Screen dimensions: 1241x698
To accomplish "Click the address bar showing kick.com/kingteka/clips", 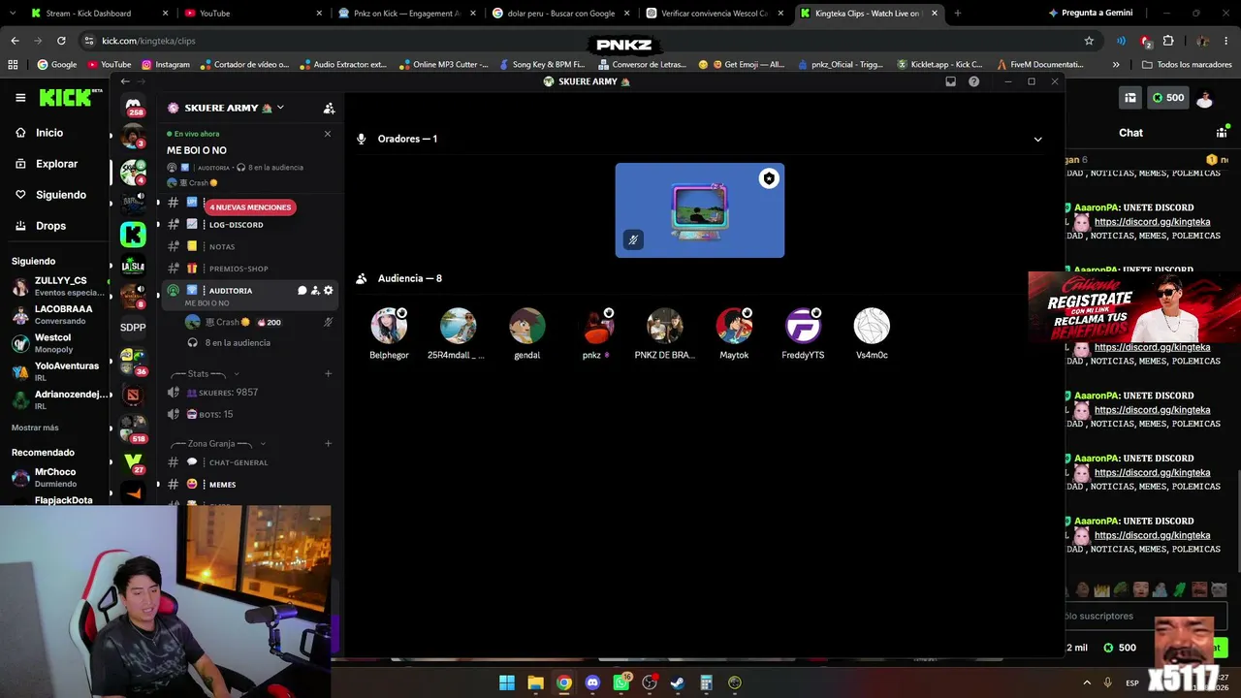I will [x=582, y=41].
